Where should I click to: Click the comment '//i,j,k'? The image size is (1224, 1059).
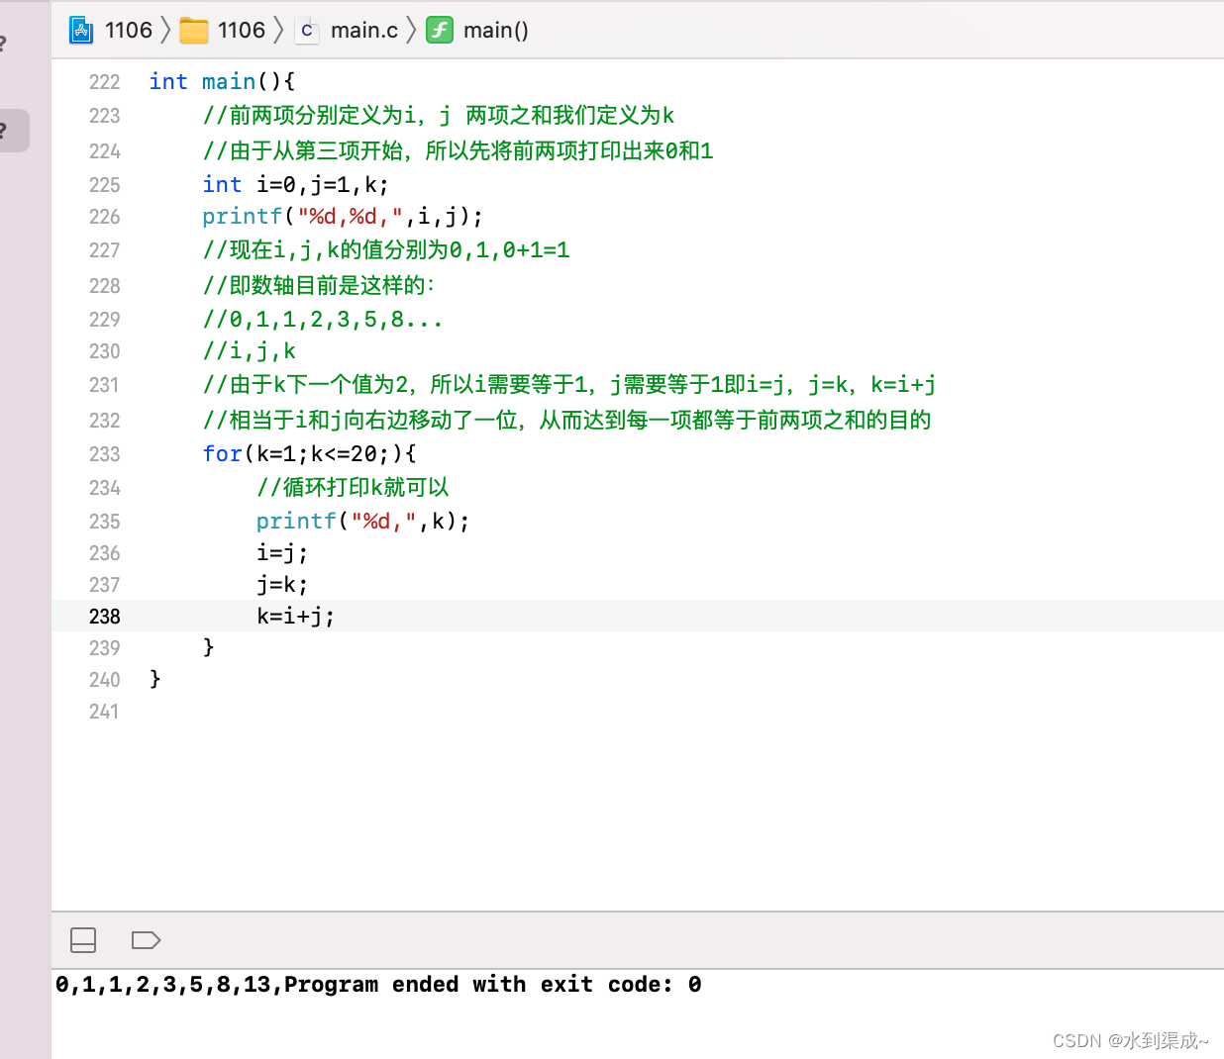(249, 351)
